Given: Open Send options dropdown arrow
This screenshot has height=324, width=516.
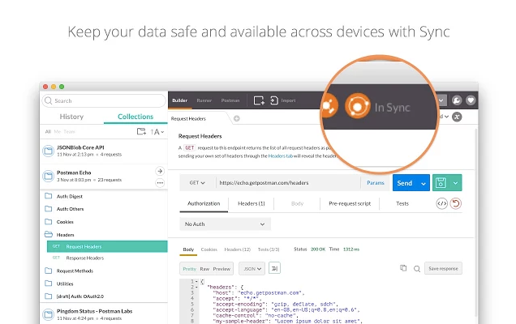Looking at the screenshot, I should tap(424, 183).
